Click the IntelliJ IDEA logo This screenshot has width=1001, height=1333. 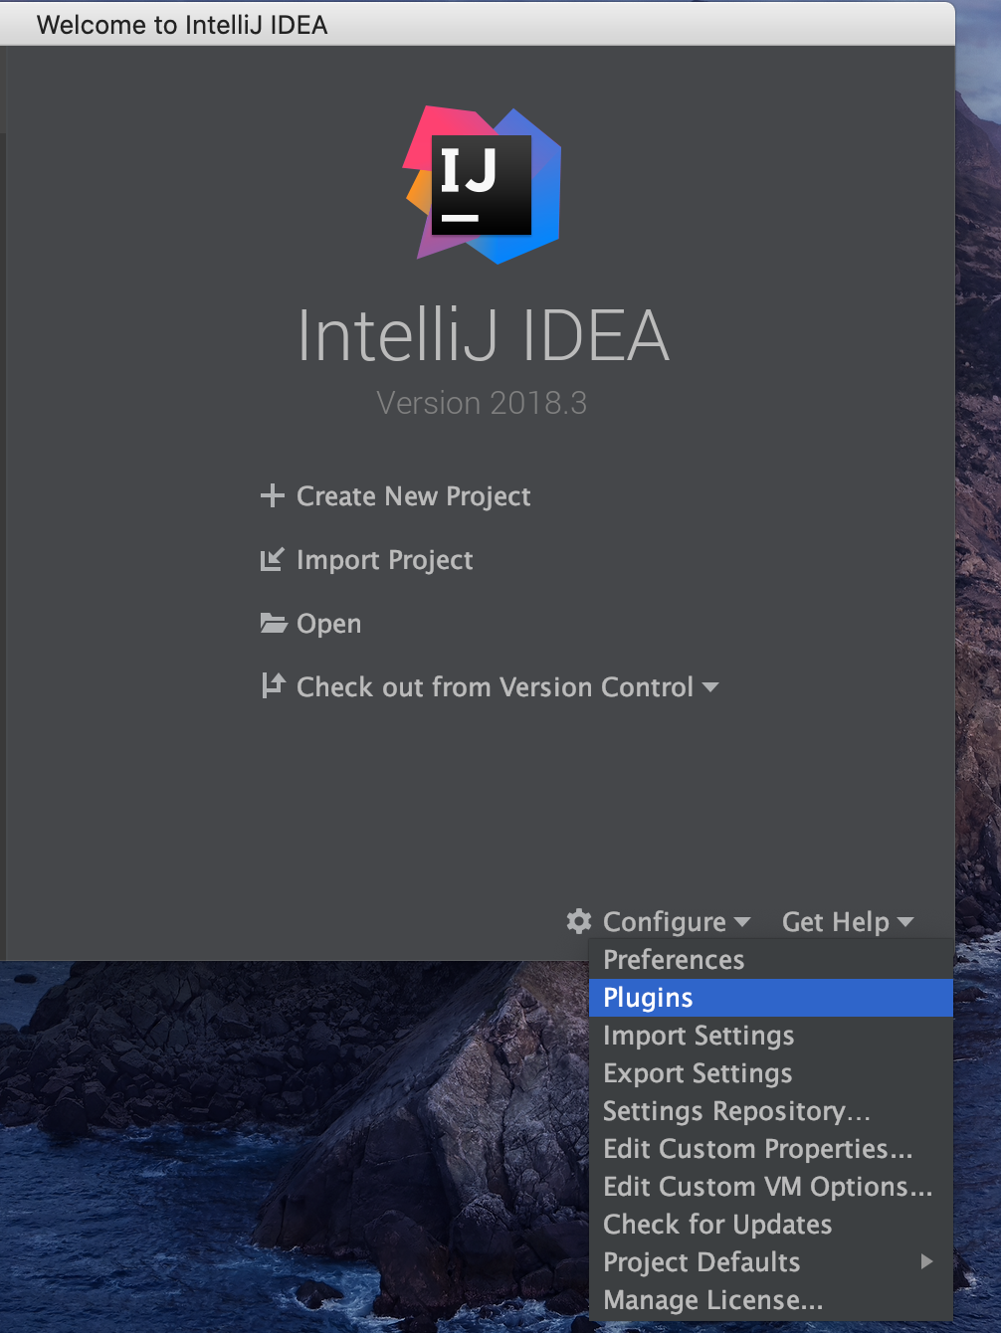[483, 185]
